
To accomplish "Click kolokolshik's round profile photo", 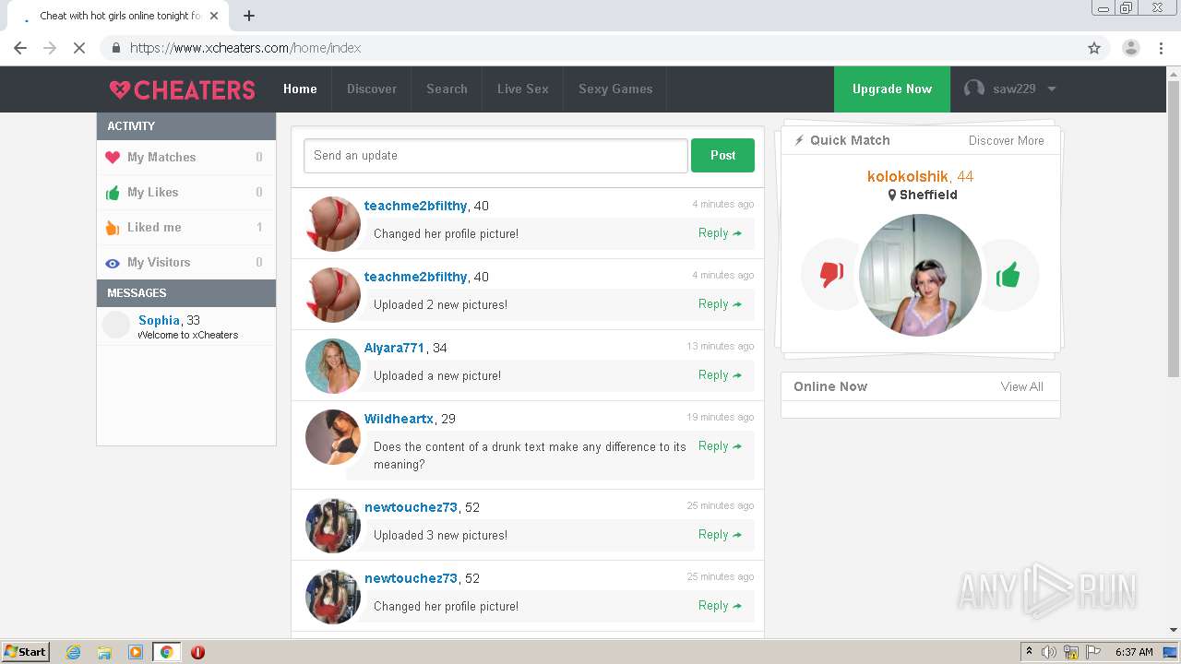I will click(x=920, y=275).
